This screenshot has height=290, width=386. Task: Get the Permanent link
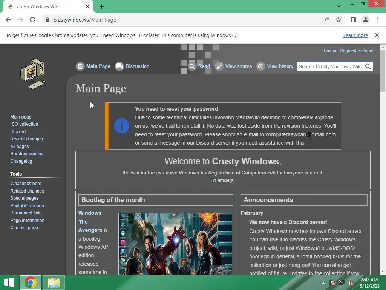coord(25,213)
